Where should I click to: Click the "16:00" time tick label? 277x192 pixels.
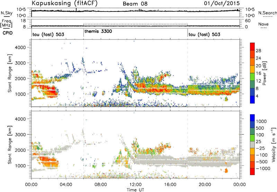pos(170,185)
